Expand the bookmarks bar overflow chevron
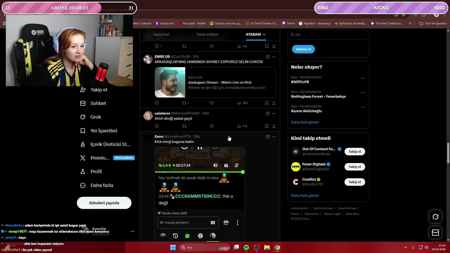 (x=410, y=24)
